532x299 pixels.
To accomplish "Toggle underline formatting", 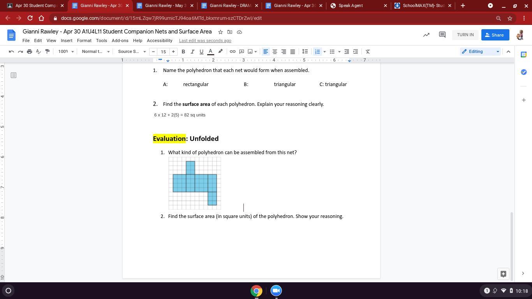I will tap(201, 51).
